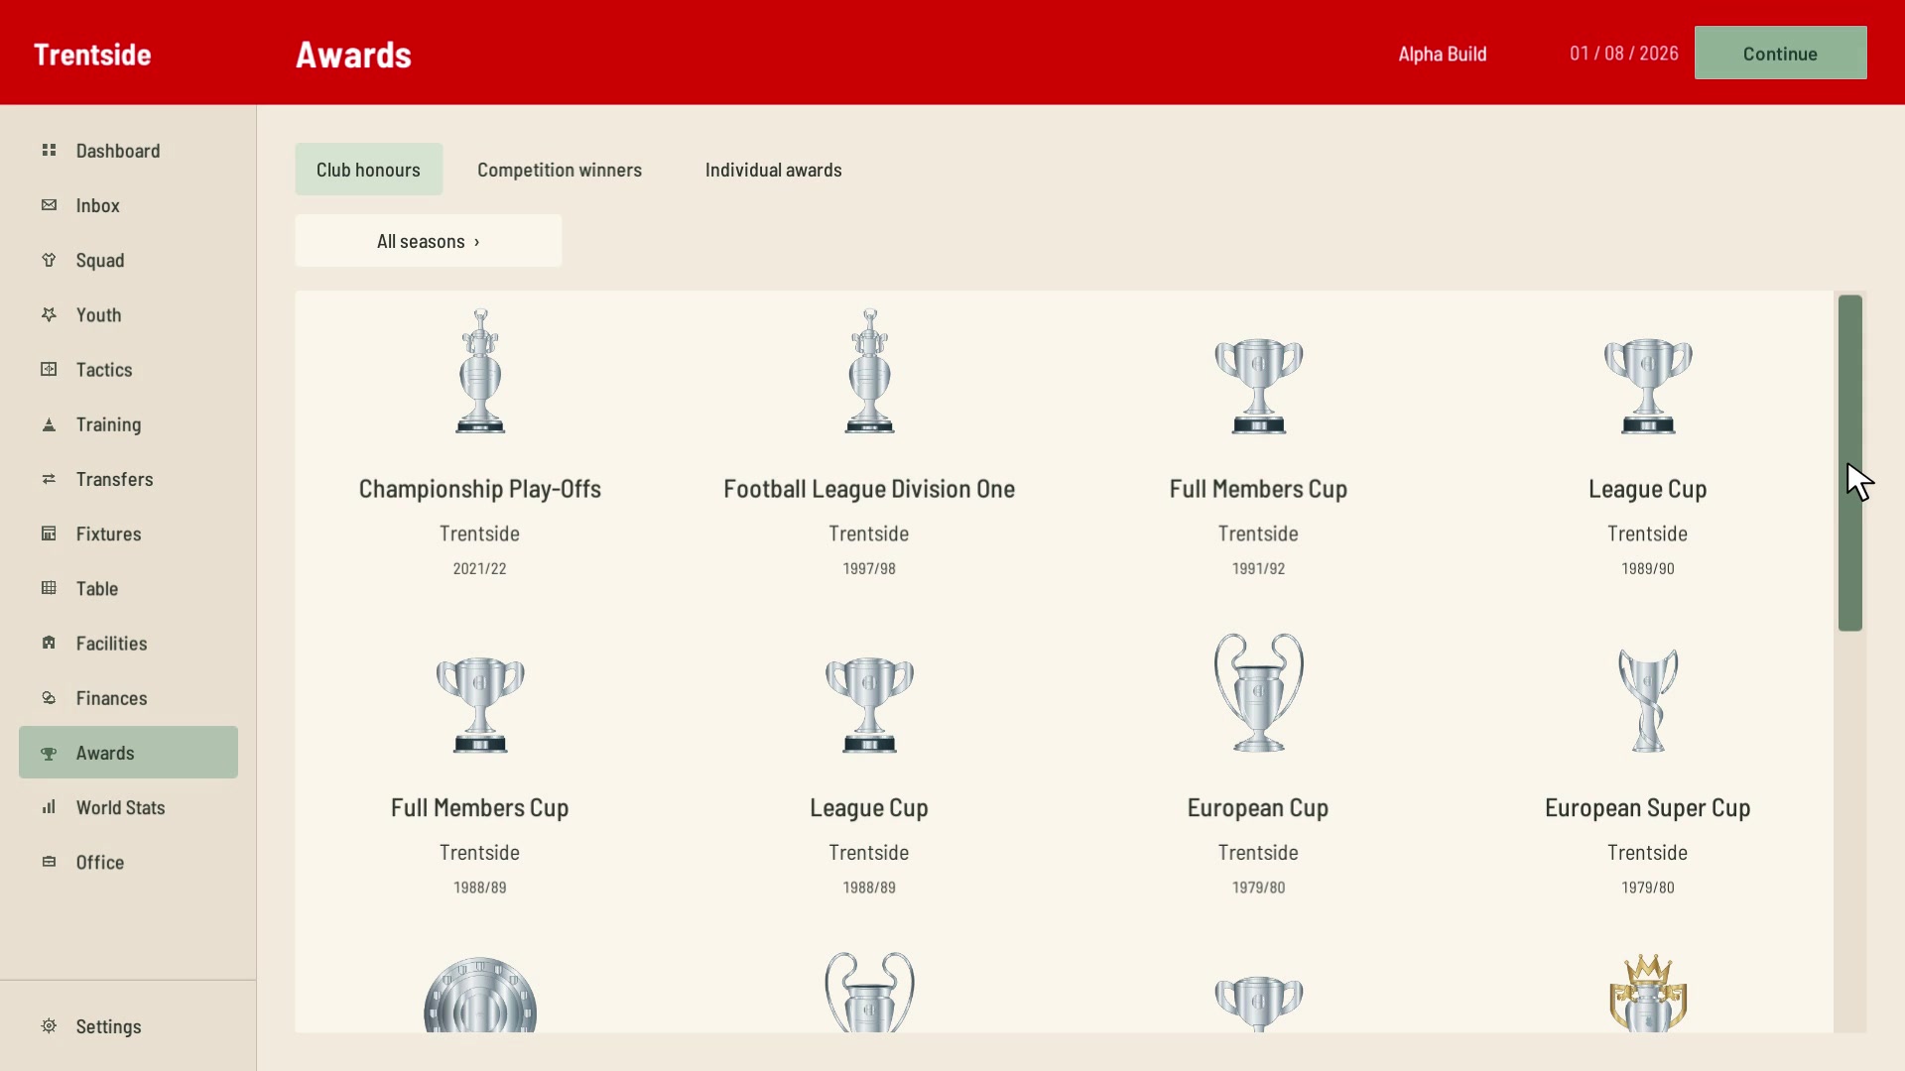Click the European Cup trophy image
The image size is (1905, 1071).
(x=1258, y=692)
